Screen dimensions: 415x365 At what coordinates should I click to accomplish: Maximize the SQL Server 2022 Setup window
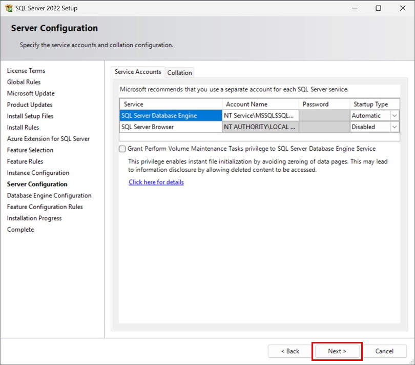(x=379, y=8)
